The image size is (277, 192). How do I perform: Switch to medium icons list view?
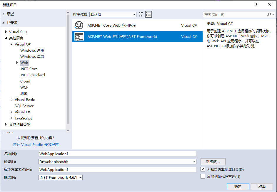tap(148, 14)
